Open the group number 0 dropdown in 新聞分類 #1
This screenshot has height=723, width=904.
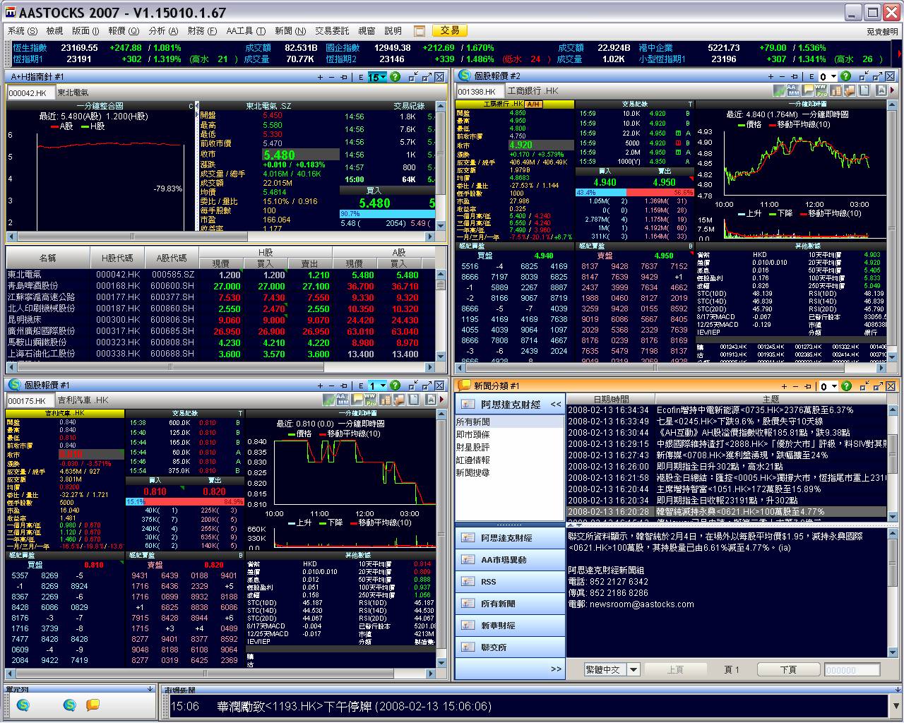click(x=833, y=386)
